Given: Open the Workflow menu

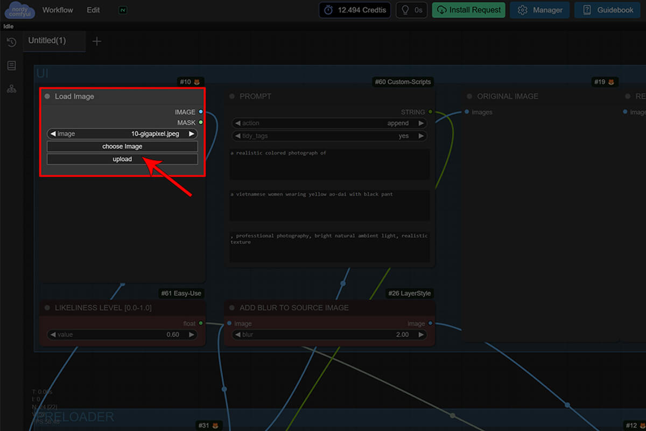Looking at the screenshot, I should click(58, 10).
